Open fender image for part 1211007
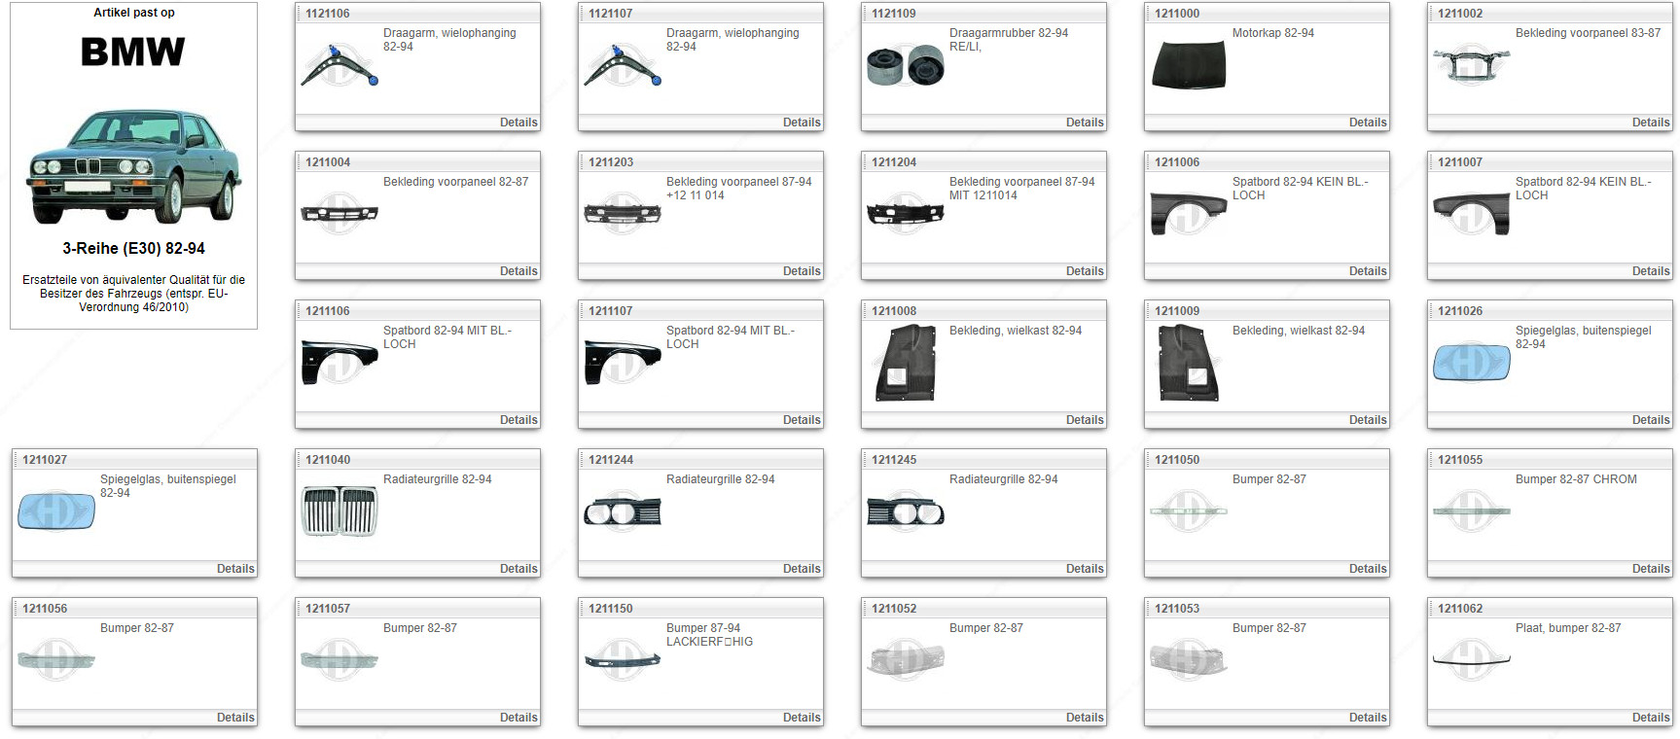This screenshot has width=1680, height=739. [x=1471, y=214]
